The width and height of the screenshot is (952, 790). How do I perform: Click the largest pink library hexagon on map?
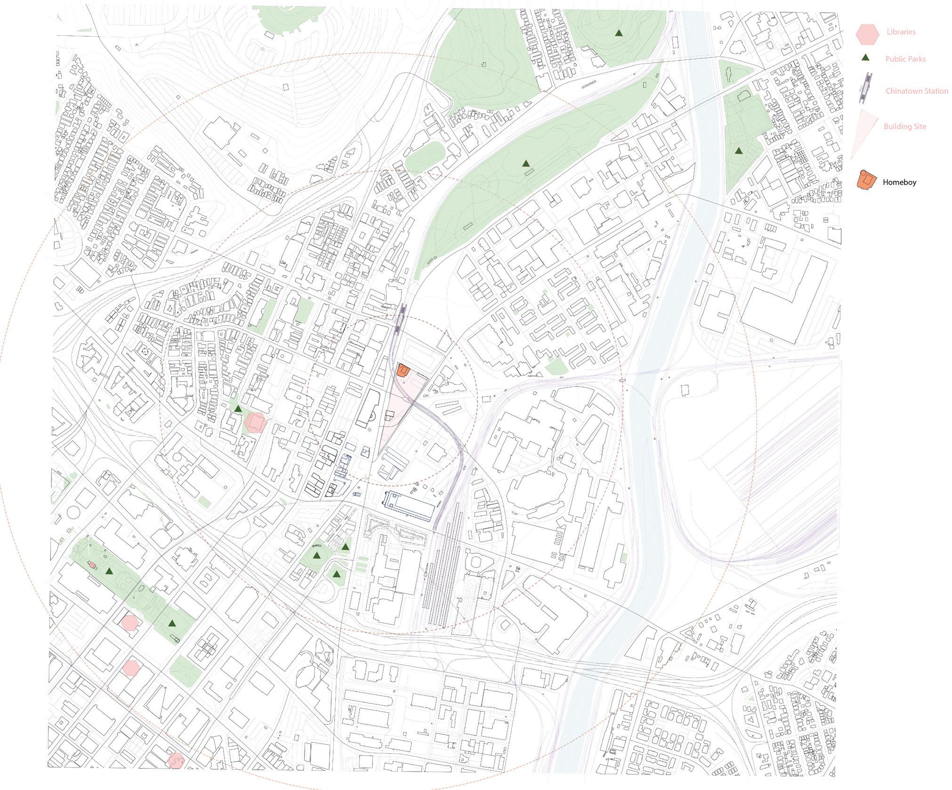[x=256, y=422]
